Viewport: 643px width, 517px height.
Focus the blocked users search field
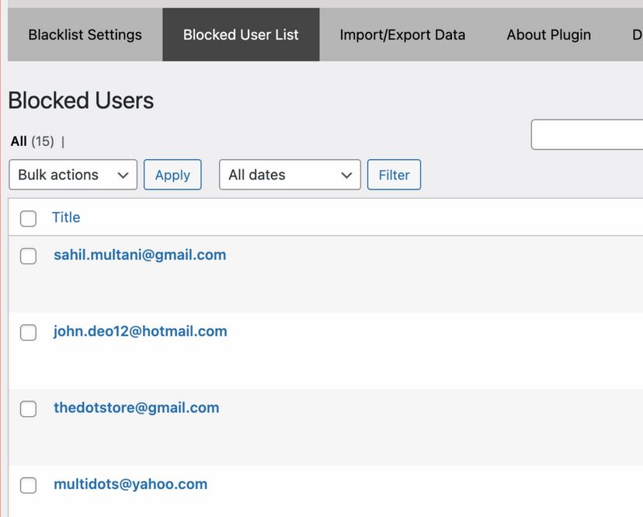click(x=587, y=134)
